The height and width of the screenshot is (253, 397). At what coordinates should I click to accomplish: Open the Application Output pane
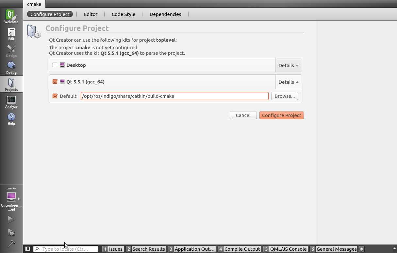pyautogui.click(x=192, y=249)
